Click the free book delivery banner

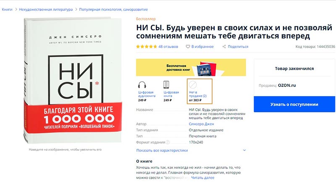(x=191, y=67)
